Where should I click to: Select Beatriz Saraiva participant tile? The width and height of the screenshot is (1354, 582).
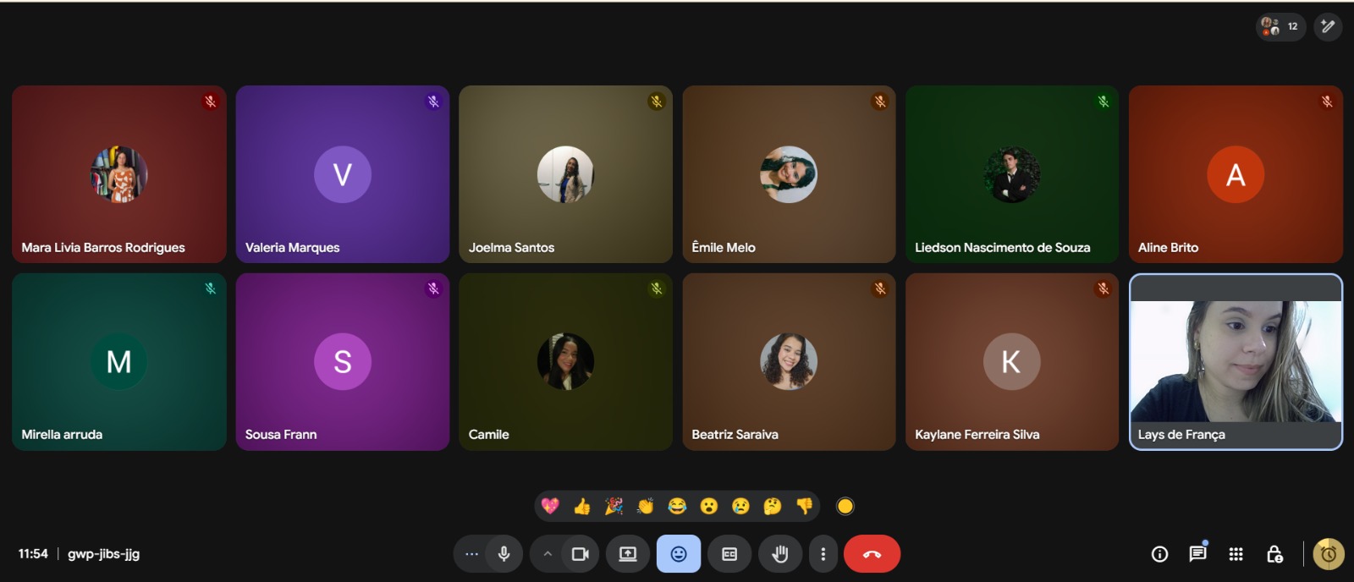tap(789, 362)
